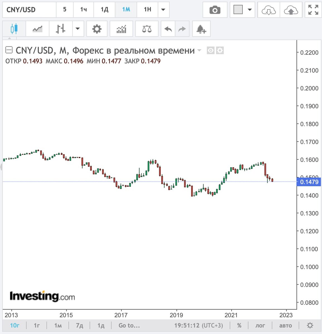
Task: Toggle fullscreen mode with arrows icon
Action: coord(313,10)
